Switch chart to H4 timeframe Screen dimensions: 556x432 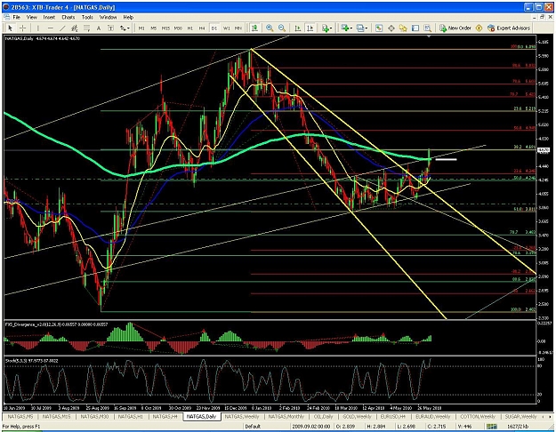[x=202, y=28]
